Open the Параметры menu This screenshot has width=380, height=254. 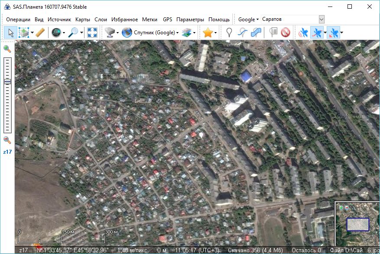tap(190, 20)
